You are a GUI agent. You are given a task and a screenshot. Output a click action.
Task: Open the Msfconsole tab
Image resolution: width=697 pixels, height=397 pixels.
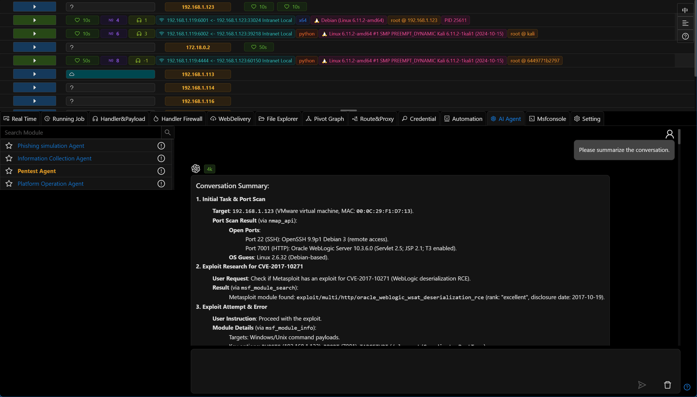click(548, 119)
